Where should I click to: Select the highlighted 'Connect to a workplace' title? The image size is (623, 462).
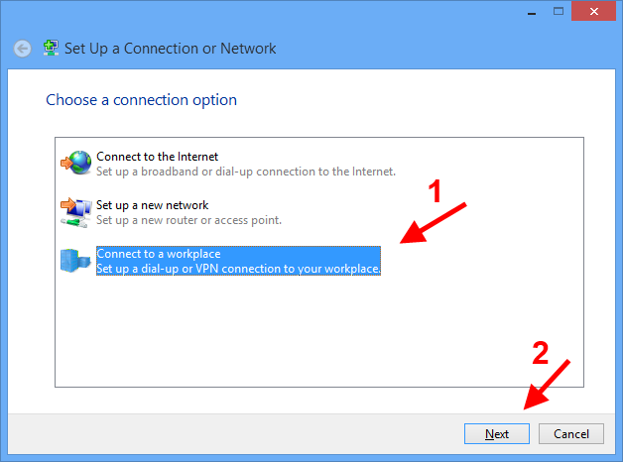coord(159,254)
